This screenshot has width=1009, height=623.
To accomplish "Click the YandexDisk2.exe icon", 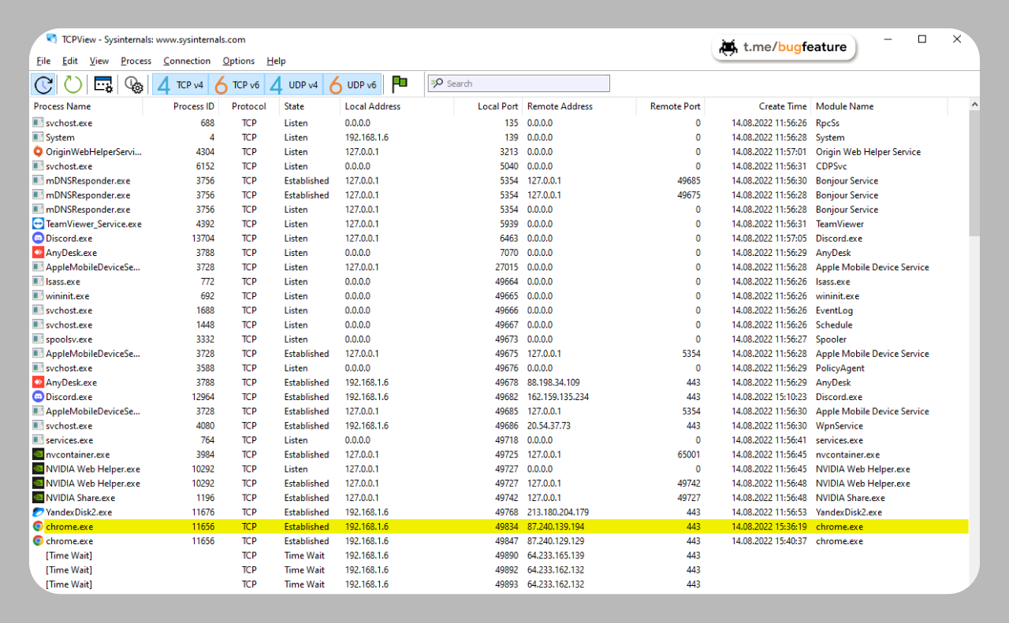I will pos(38,512).
